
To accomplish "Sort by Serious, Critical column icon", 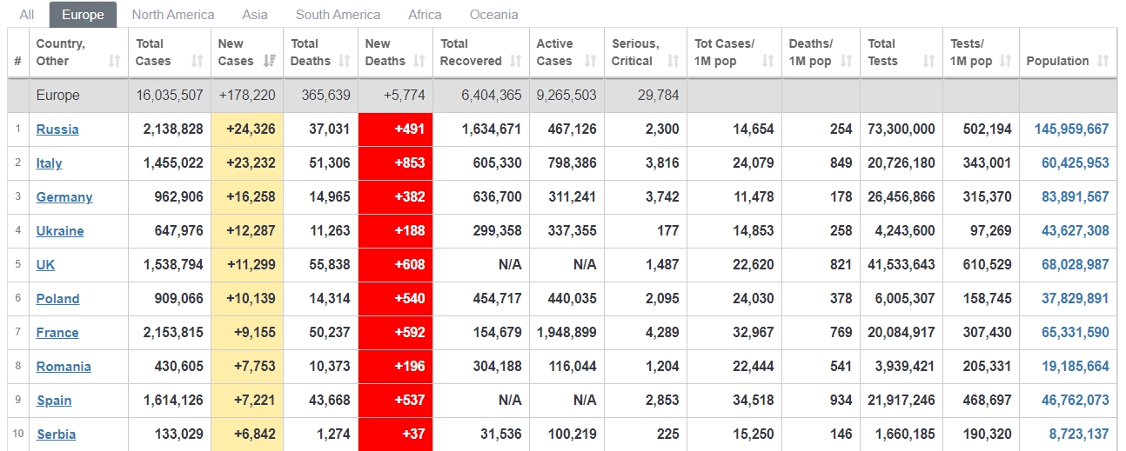I will 673,61.
